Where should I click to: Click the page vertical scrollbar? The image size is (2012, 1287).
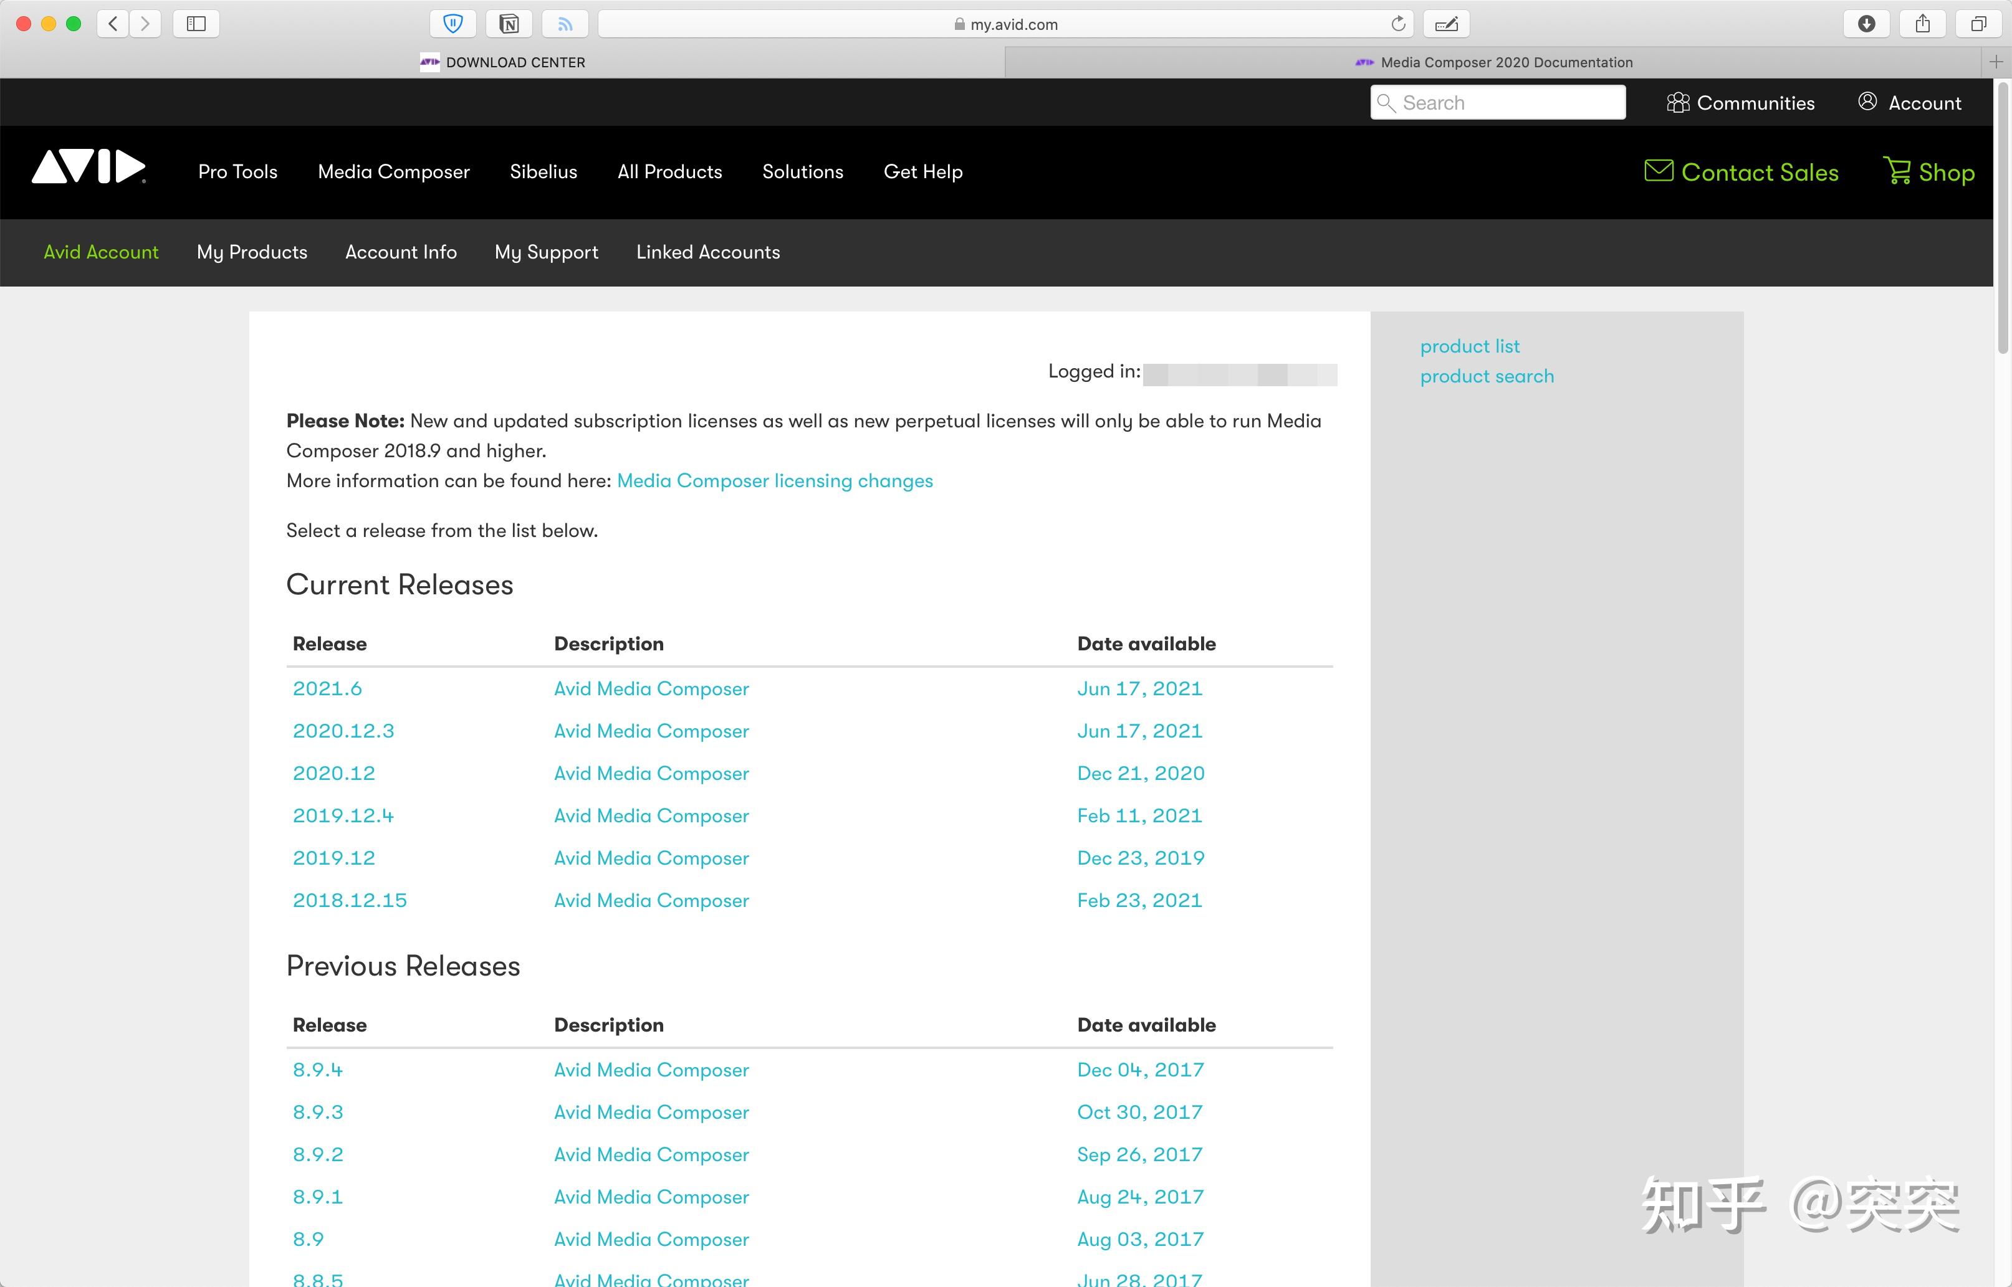pos(2003,217)
